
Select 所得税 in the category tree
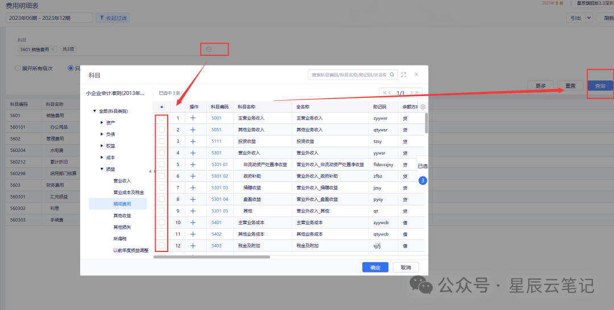tap(120, 239)
